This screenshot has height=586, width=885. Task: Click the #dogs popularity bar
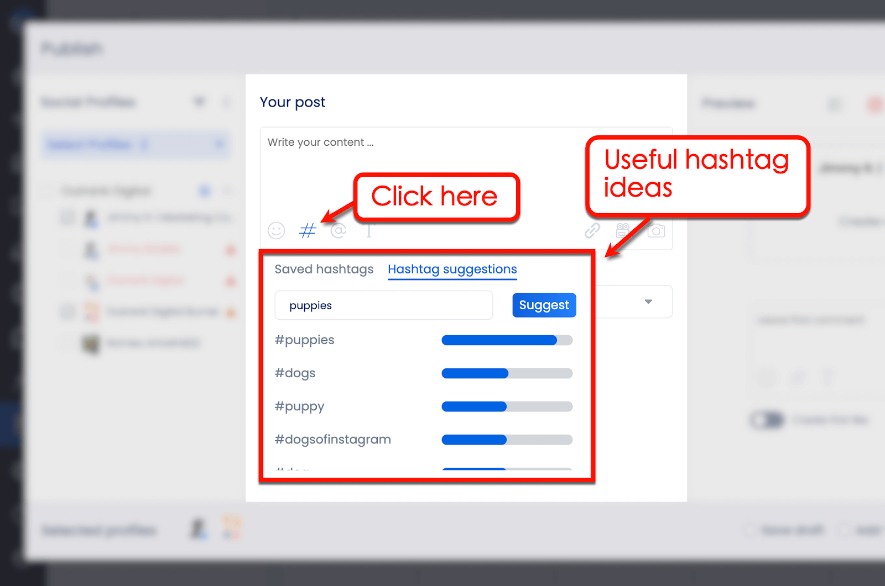pyautogui.click(x=507, y=373)
